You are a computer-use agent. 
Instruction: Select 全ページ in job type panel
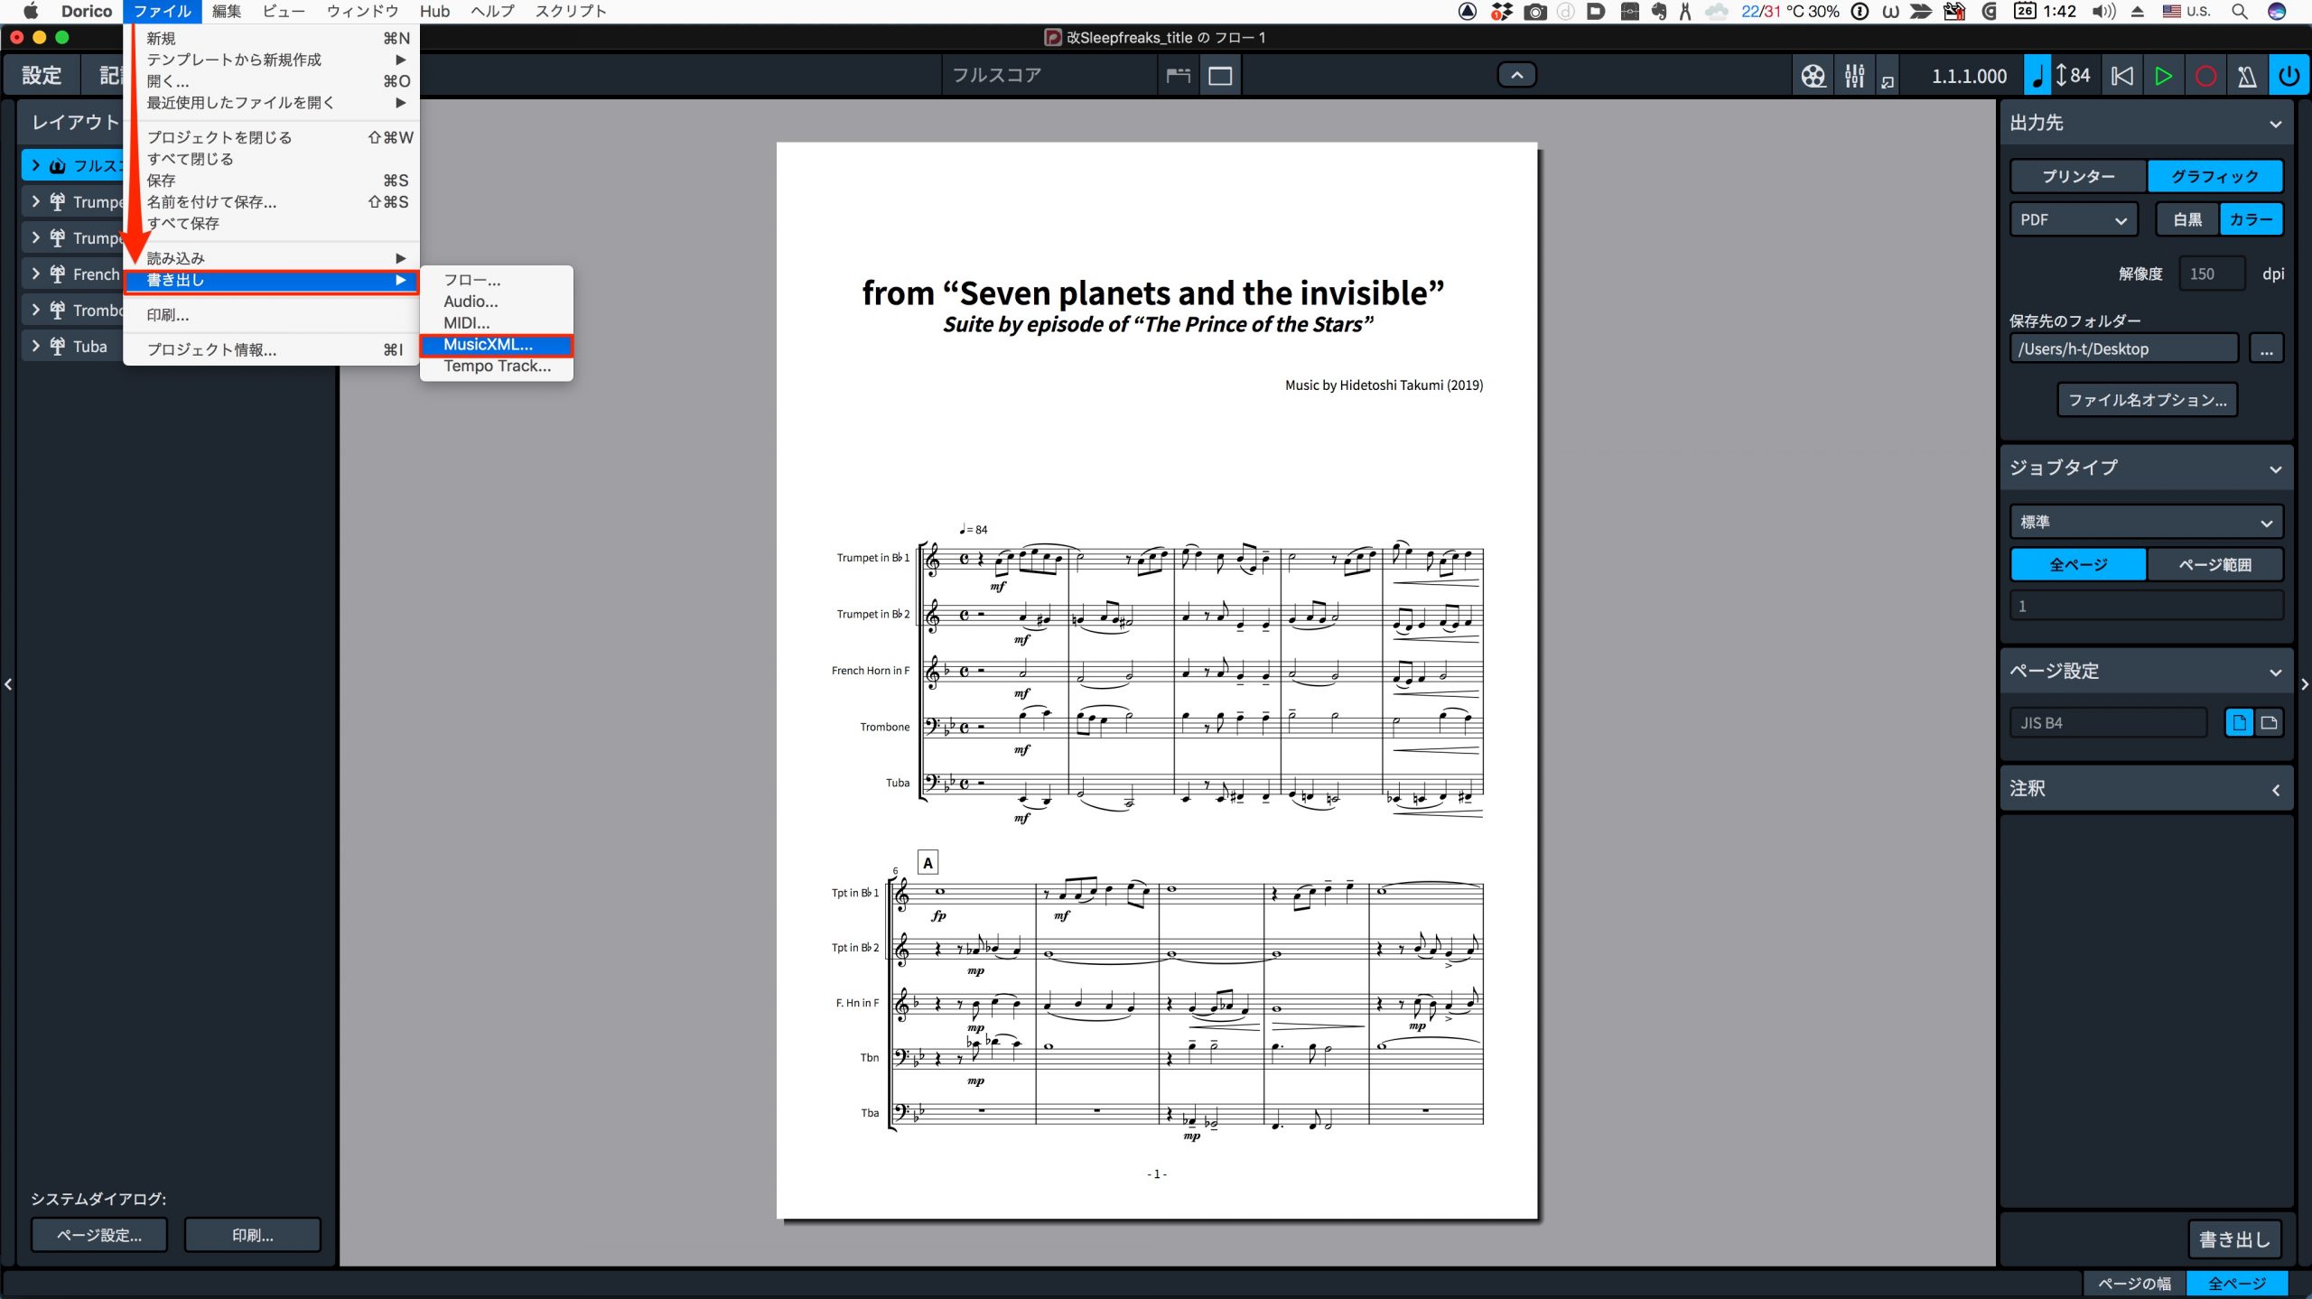[2078, 564]
